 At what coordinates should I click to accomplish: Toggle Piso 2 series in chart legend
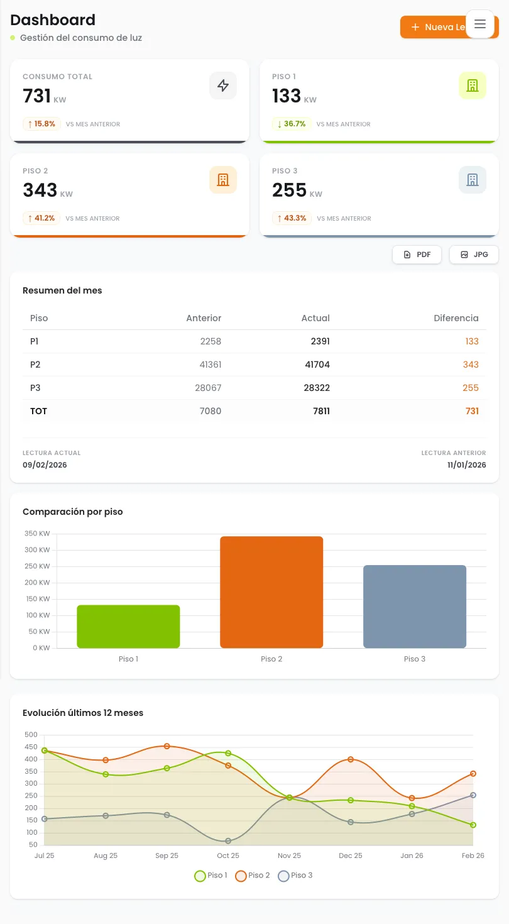252,876
